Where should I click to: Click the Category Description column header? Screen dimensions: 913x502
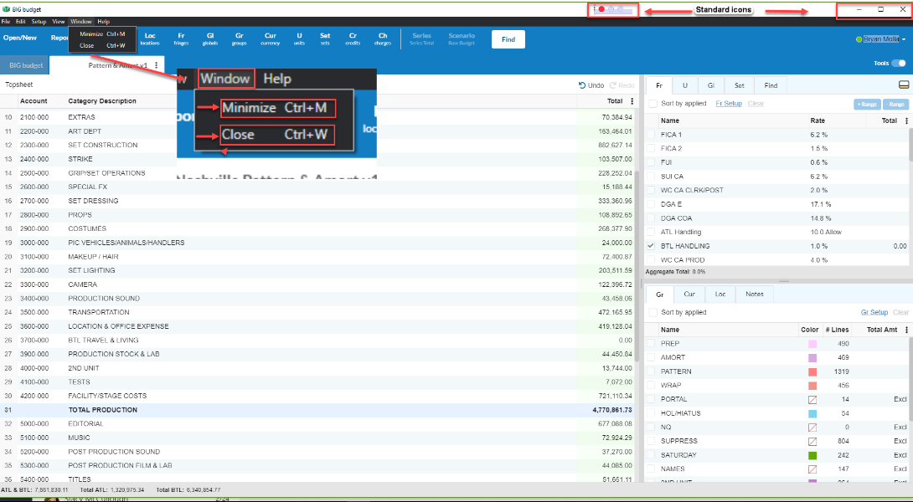pyautogui.click(x=102, y=101)
